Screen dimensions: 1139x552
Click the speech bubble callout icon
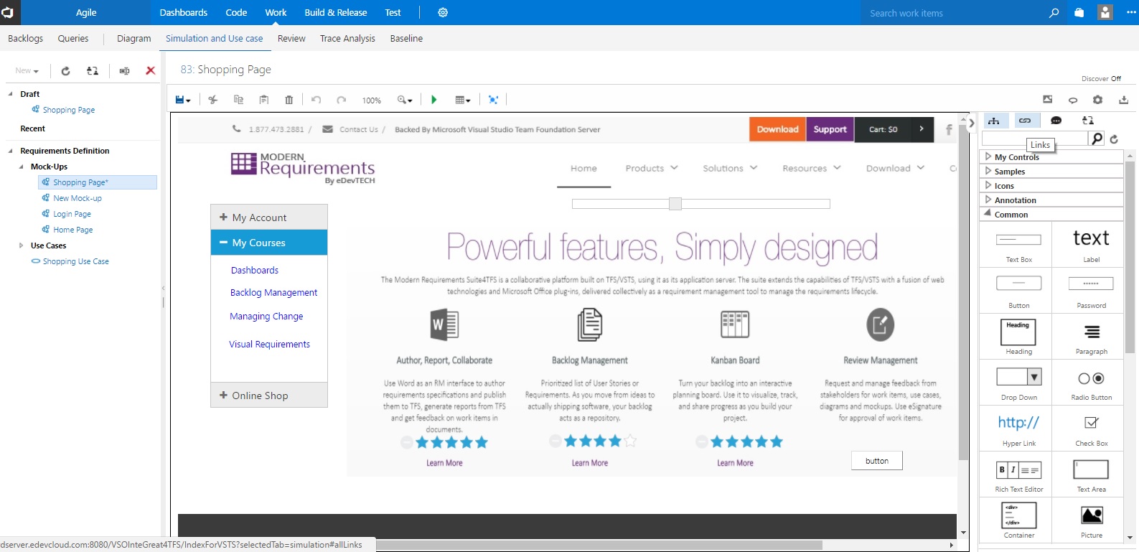click(1073, 100)
